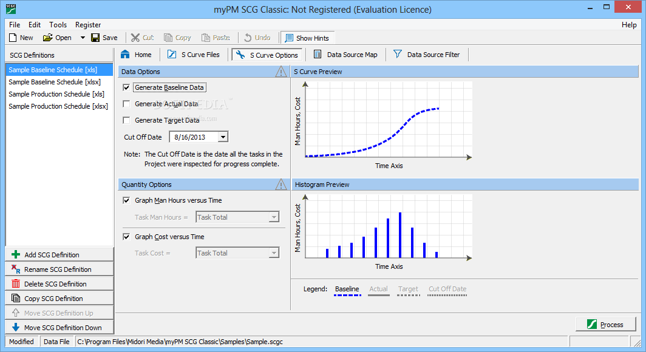Open the dropdown arrow next to Open

coord(83,38)
